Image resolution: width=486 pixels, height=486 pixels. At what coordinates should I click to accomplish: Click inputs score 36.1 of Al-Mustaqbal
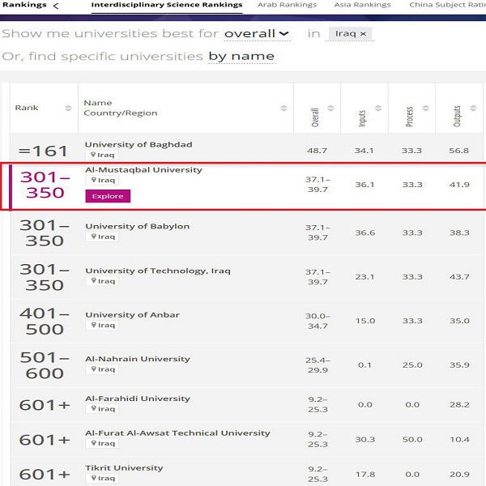364,185
